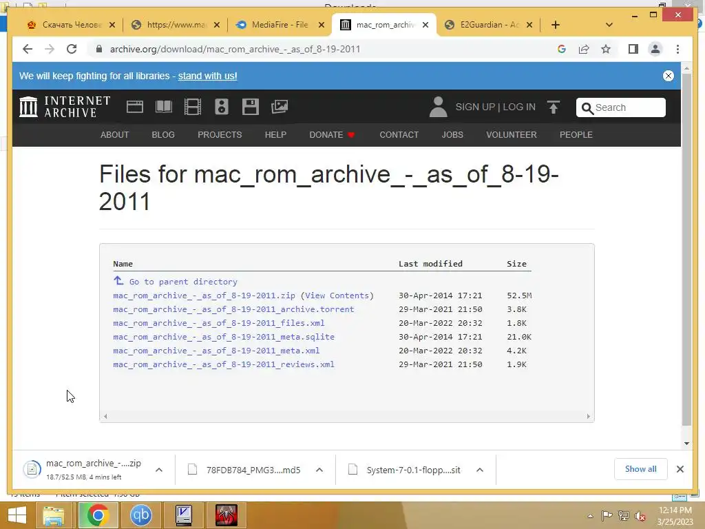
Task: Open Internet Archive Web icon
Action: point(134,107)
